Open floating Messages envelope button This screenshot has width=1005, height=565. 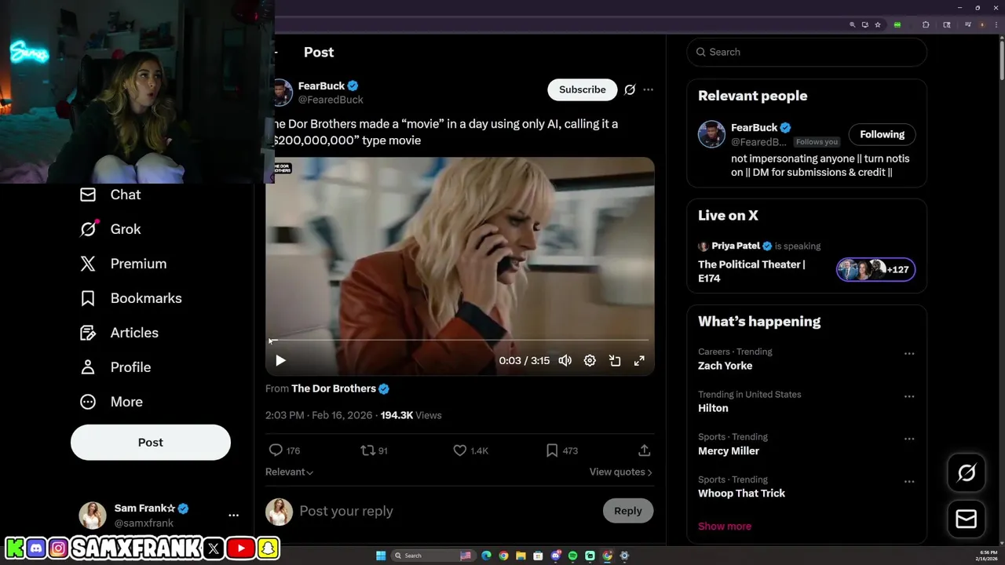pos(967,519)
